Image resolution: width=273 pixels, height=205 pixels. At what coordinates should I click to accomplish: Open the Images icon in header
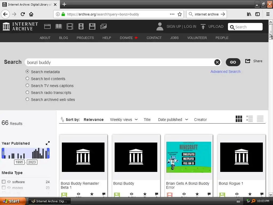(x=103, y=26)
